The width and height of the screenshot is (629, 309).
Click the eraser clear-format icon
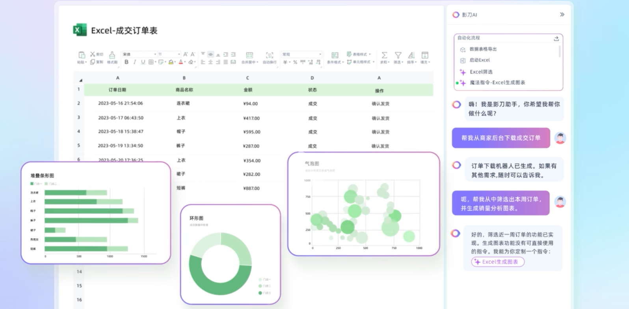[192, 62]
